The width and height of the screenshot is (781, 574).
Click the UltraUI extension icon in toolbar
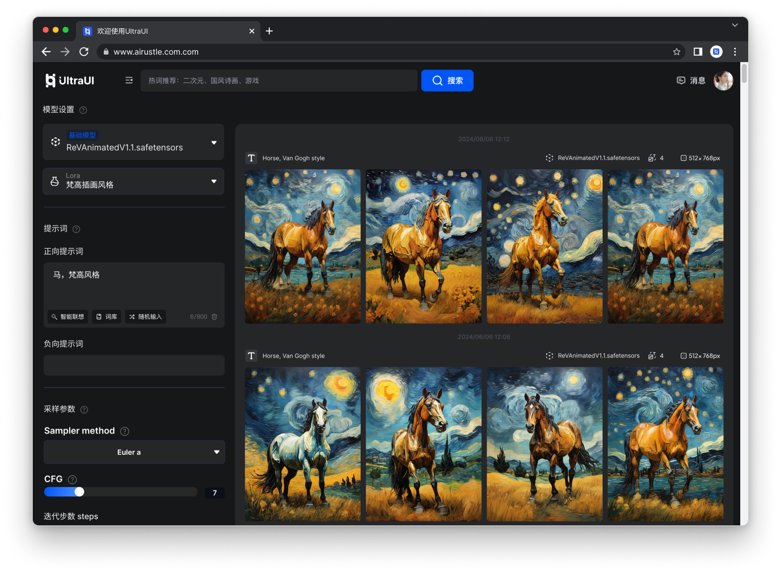716,52
